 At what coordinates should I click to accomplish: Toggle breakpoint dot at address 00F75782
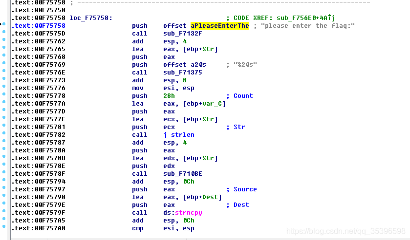tap(4, 133)
